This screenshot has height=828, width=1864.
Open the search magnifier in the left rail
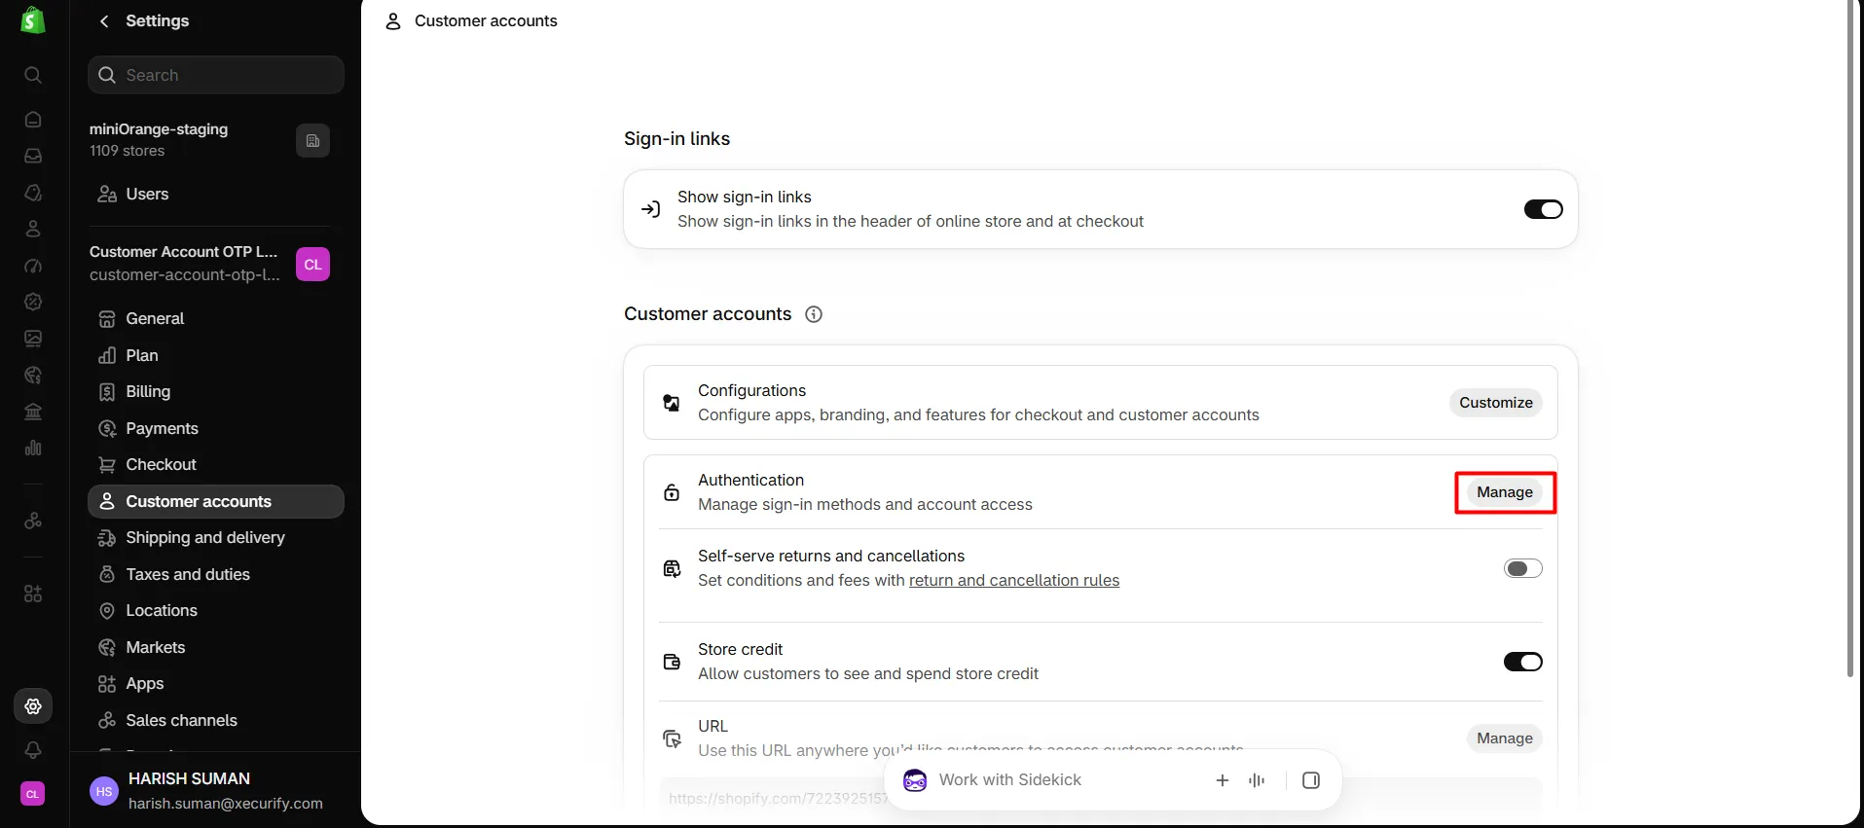pyautogui.click(x=33, y=75)
